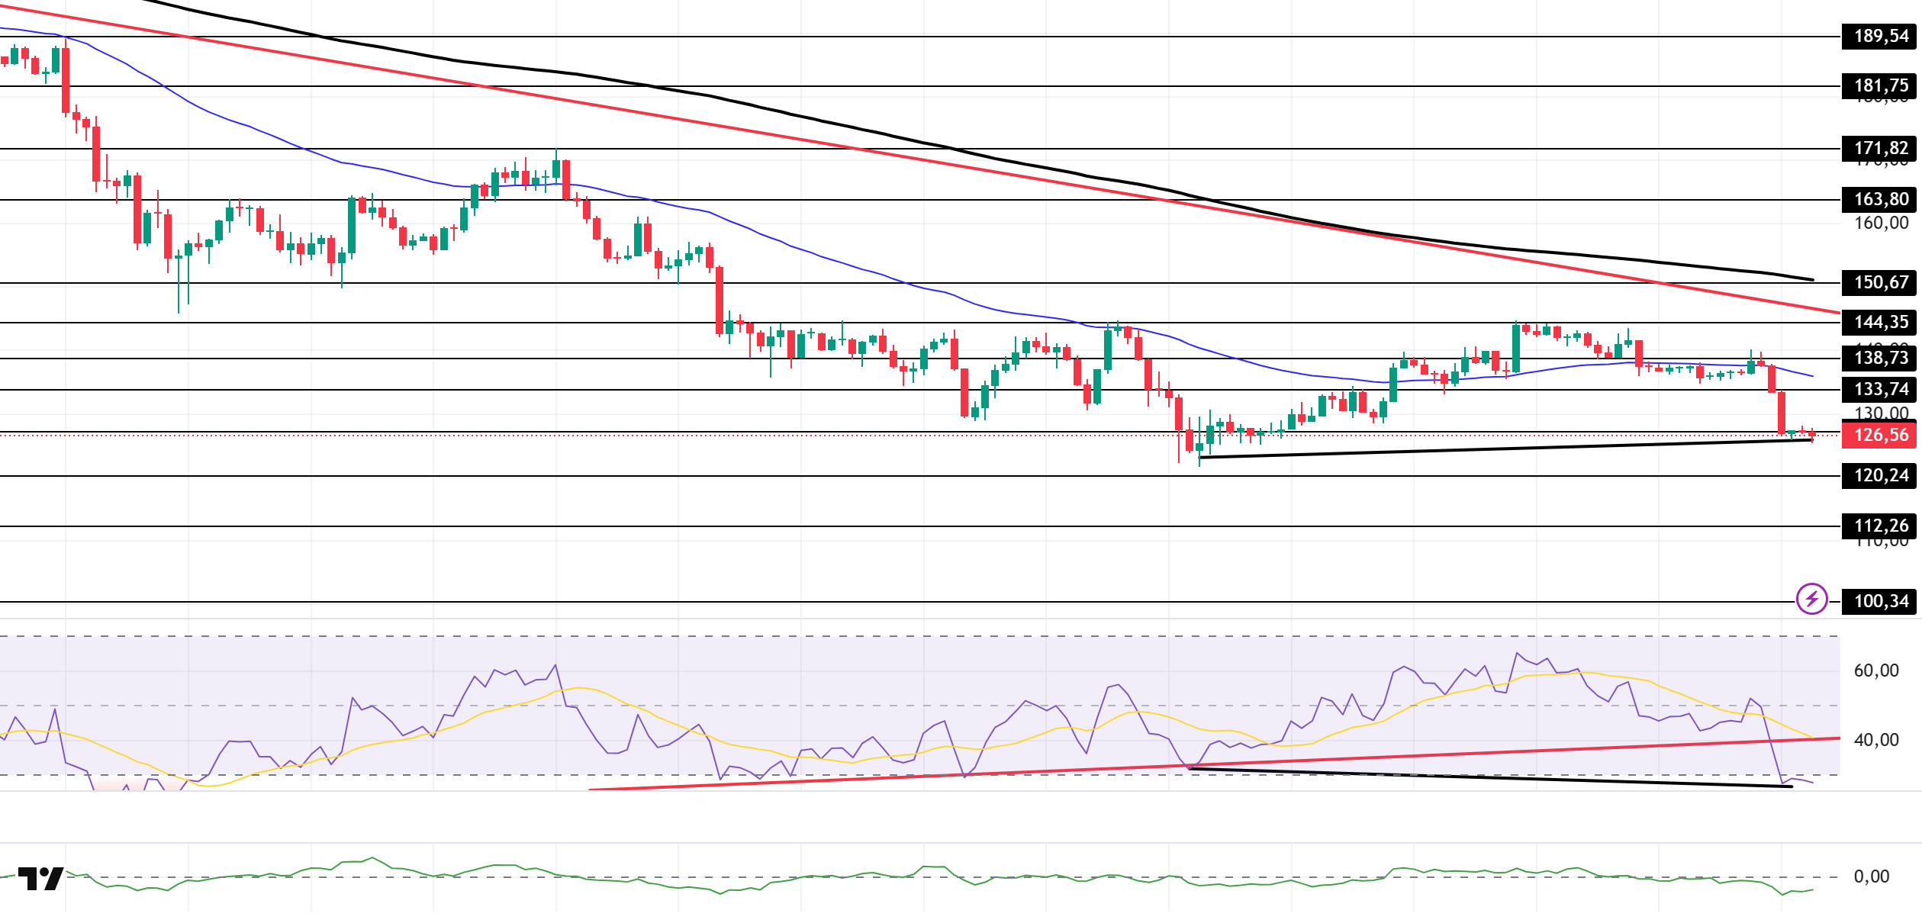The width and height of the screenshot is (1922, 923).
Task: Click the red current price 126,56 label
Action: (x=1881, y=435)
